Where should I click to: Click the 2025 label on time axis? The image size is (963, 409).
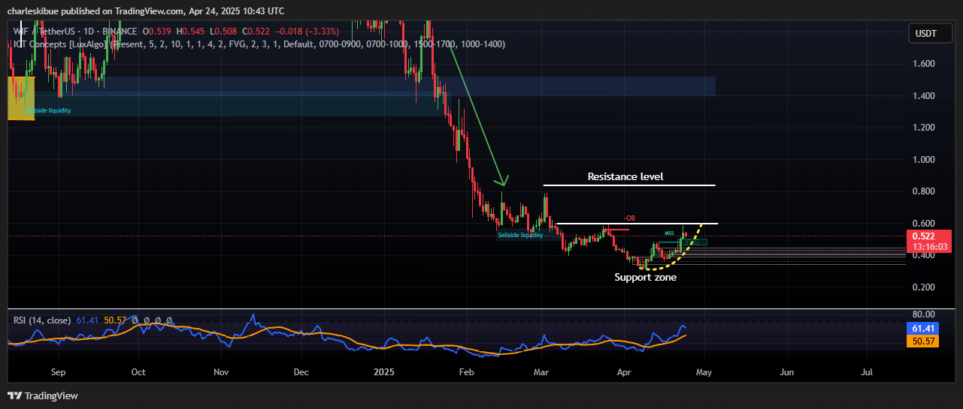tap(383, 371)
